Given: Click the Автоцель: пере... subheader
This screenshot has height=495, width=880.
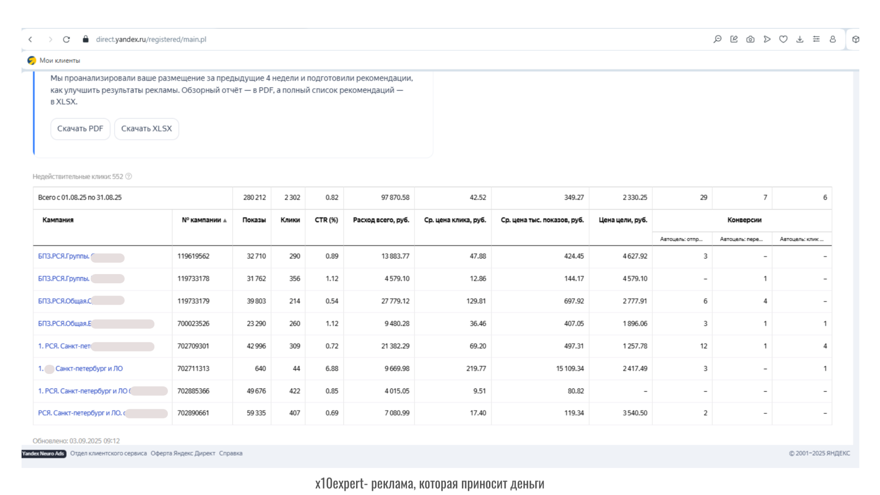Looking at the screenshot, I should (741, 239).
